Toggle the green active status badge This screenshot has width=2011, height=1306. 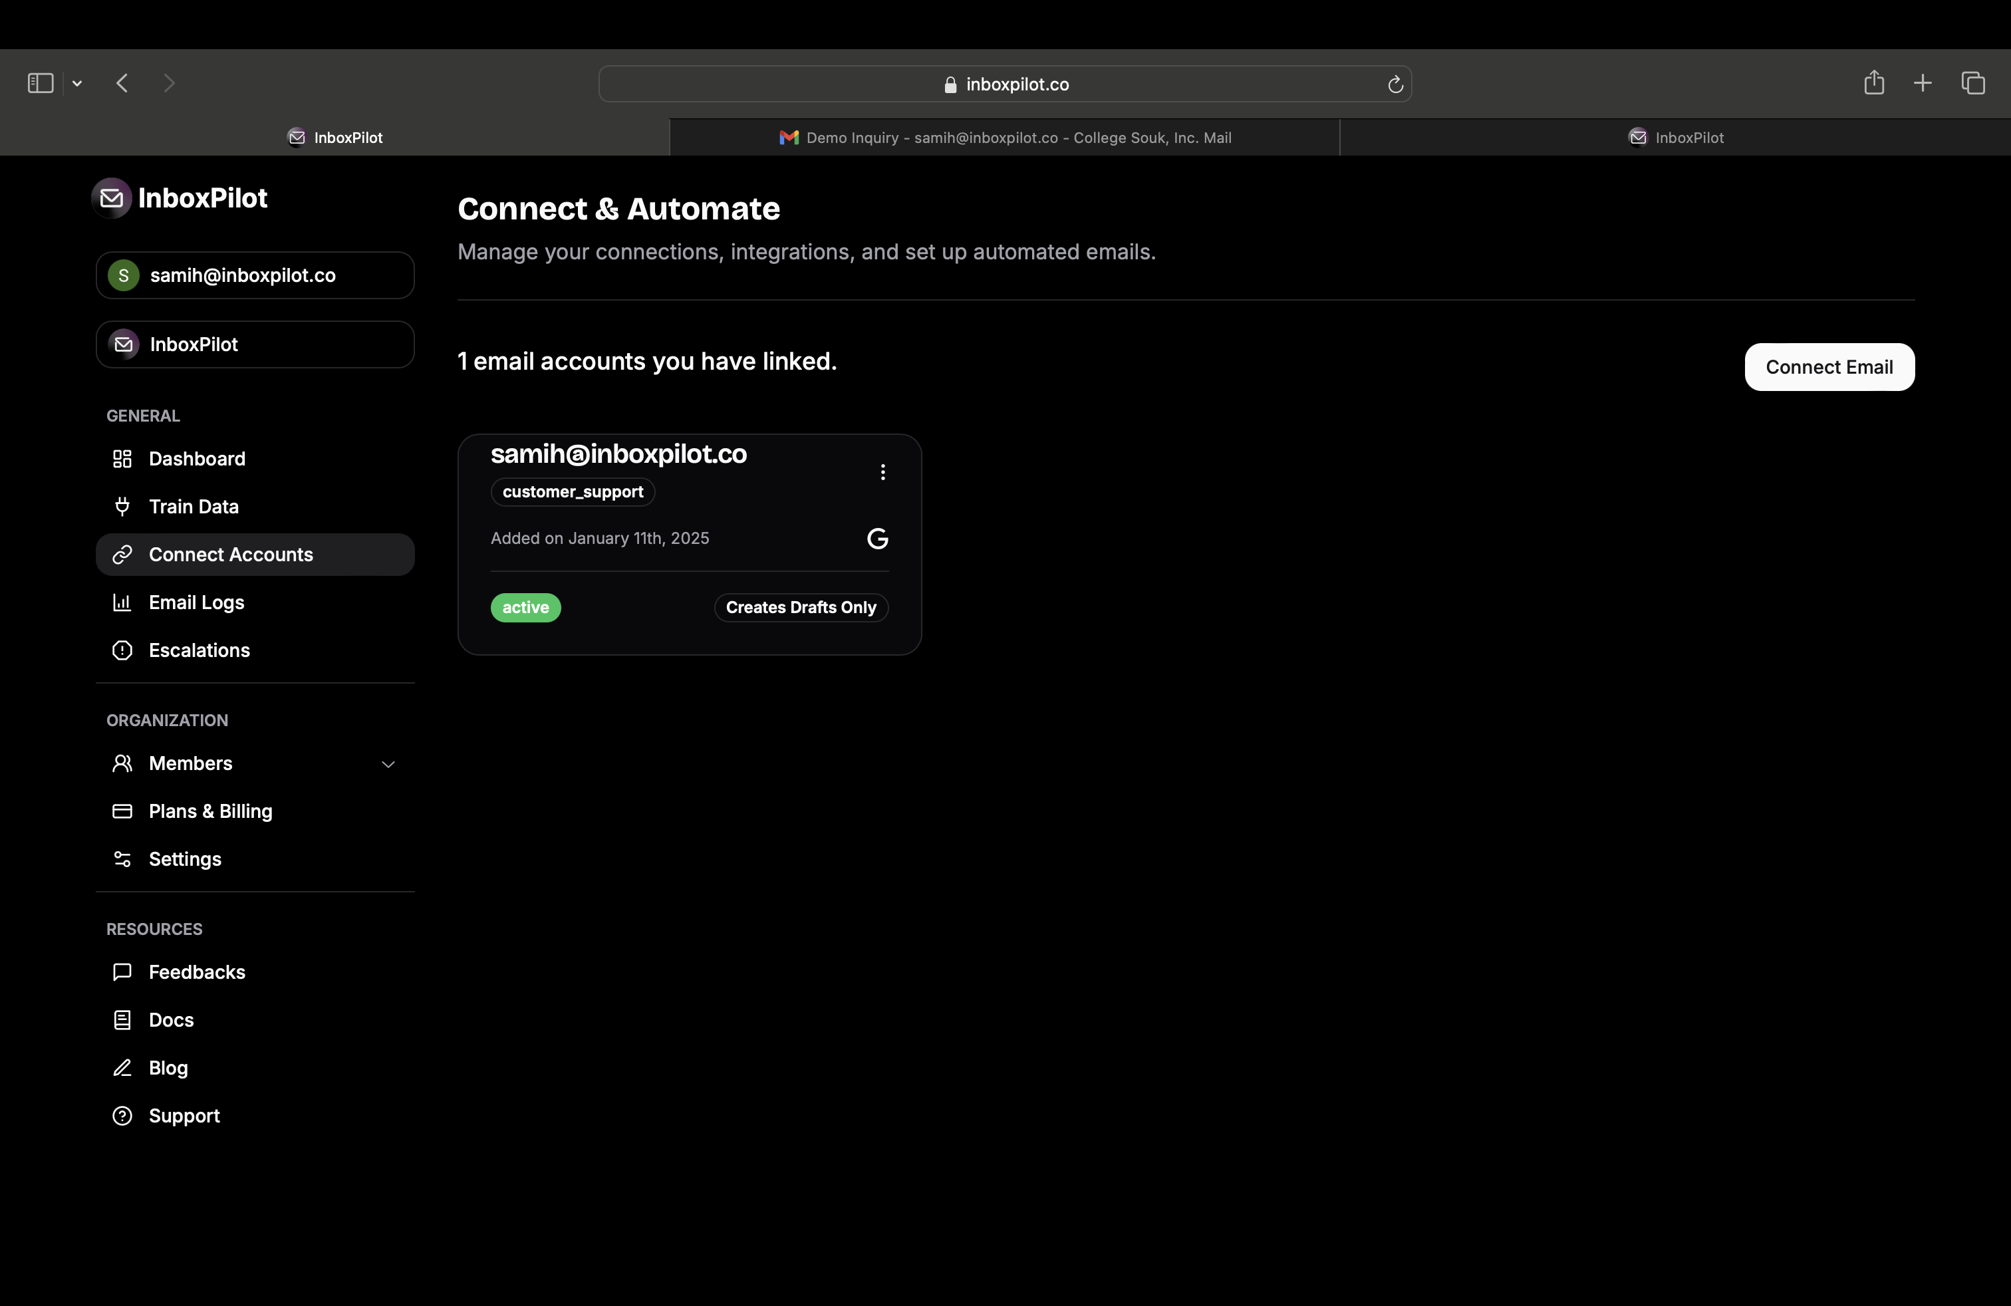click(525, 607)
